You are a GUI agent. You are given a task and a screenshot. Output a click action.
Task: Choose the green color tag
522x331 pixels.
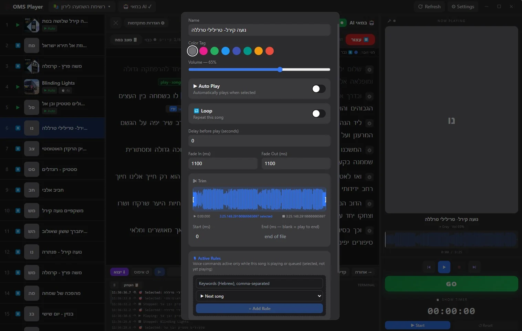click(x=215, y=51)
